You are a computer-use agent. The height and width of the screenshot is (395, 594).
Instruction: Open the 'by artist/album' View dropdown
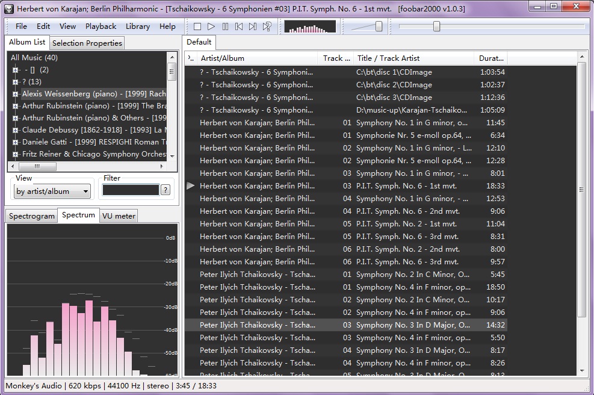[x=52, y=190]
